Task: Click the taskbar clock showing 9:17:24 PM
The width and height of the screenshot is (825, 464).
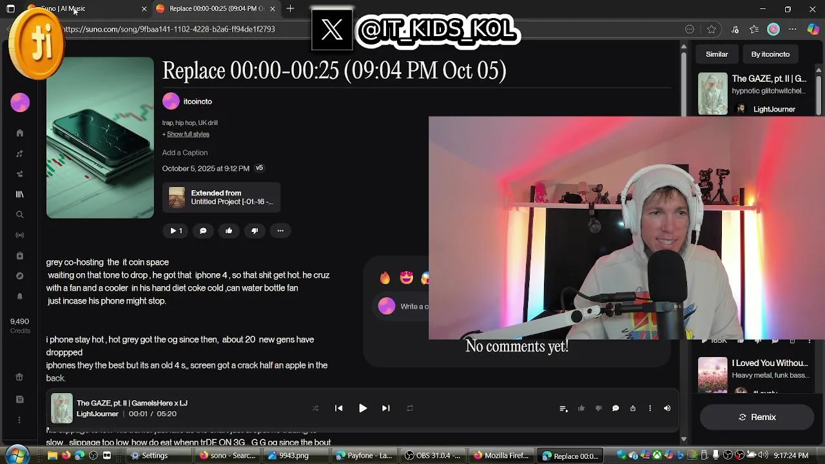Action: click(791, 456)
